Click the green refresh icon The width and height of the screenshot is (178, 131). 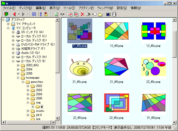coord(56,14)
